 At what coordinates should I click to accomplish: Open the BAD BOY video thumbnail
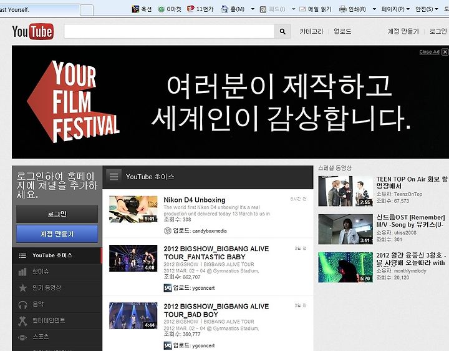click(133, 316)
